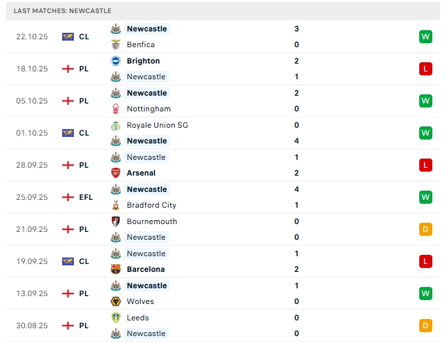This screenshot has width=448, height=342.
Task: Click the Bournemouth club crest icon
Action: (x=116, y=221)
